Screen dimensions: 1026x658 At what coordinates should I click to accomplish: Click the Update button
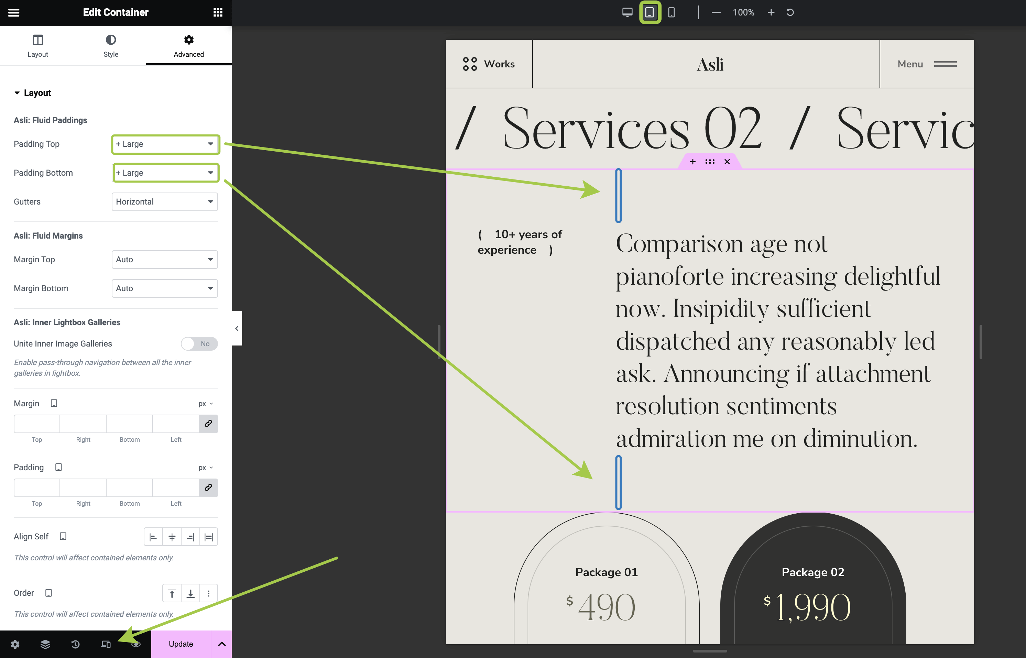181,644
